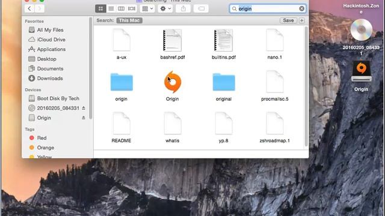This screenshot has width=385, height=216.
Task: Select the Origin application icon in results
Action: (173, 82)
